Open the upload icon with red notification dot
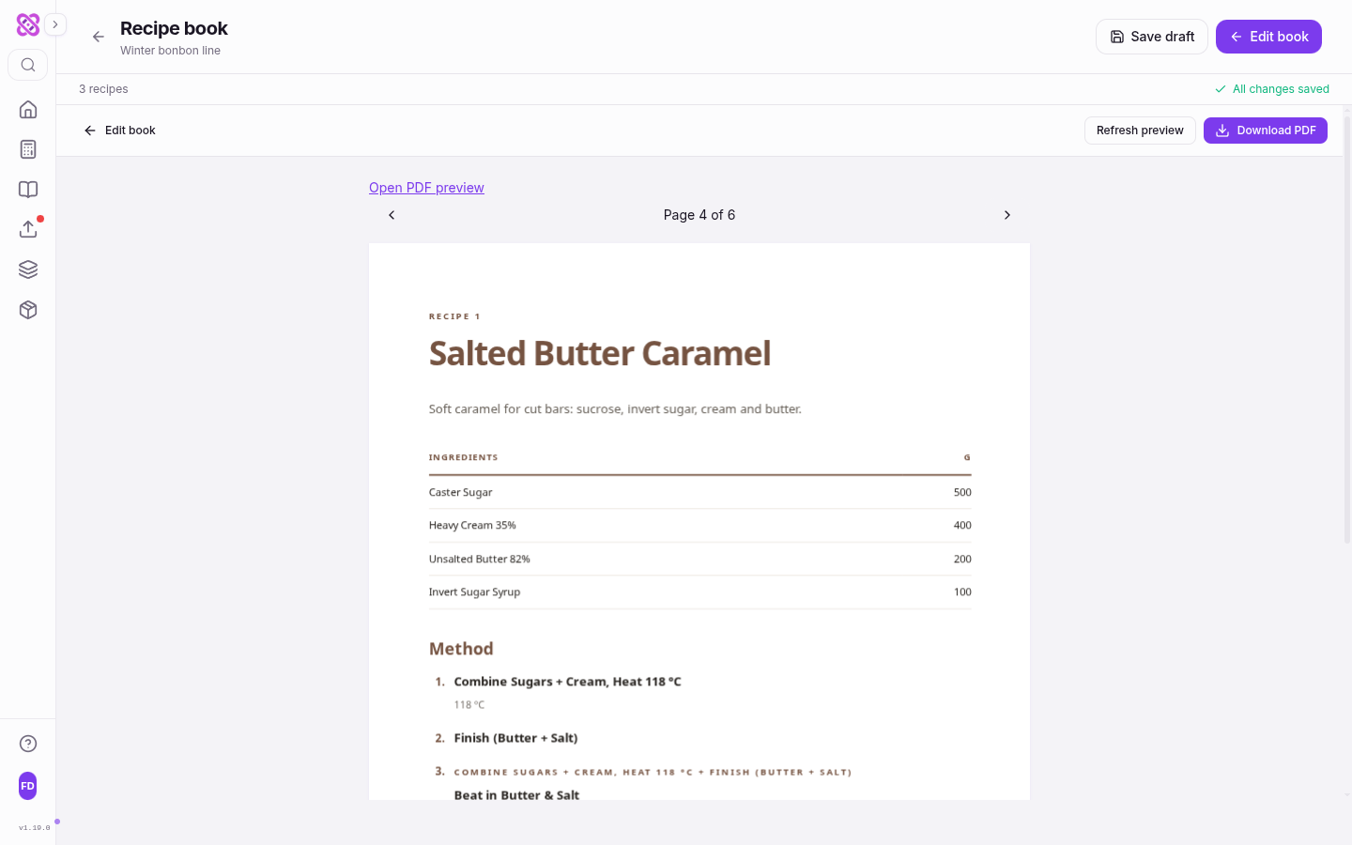The width and height of the screenshot is (1352, 845). [28, 229]
